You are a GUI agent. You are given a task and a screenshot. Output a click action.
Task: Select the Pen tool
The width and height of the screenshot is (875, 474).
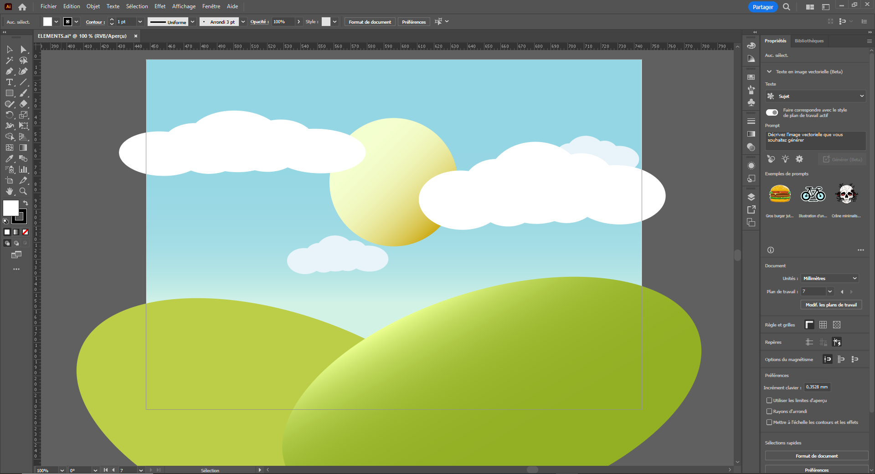[x=10, y=71]
